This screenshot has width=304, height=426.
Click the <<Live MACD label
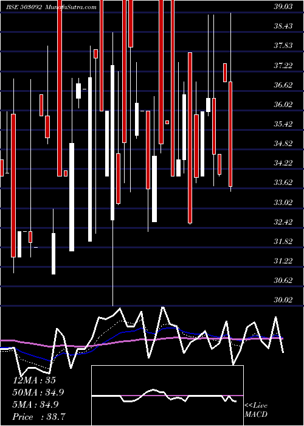click(256, 410)
